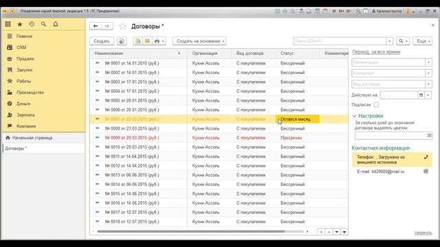The height and width of the screenshot is (247, 440).
Task: Open the sections grid menu icon
Action: coord(8,25)
